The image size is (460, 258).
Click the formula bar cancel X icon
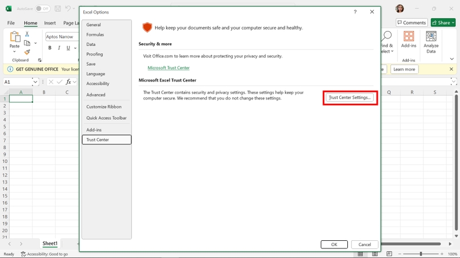[51, 82]
